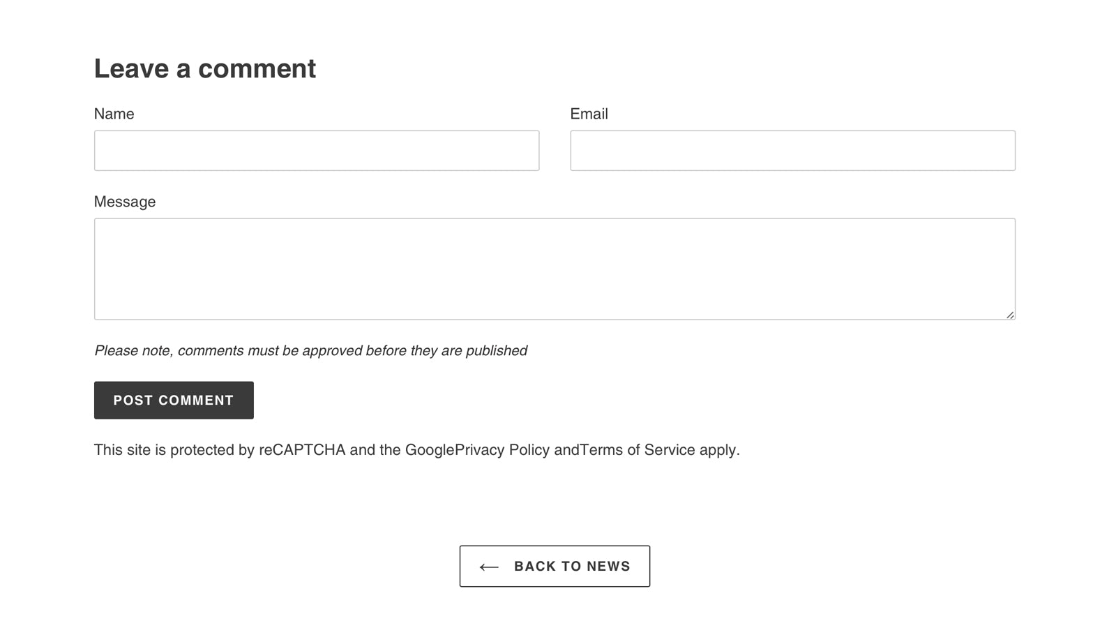
Task: Click the comment approval notice text
Action: (x=310, y=350)
